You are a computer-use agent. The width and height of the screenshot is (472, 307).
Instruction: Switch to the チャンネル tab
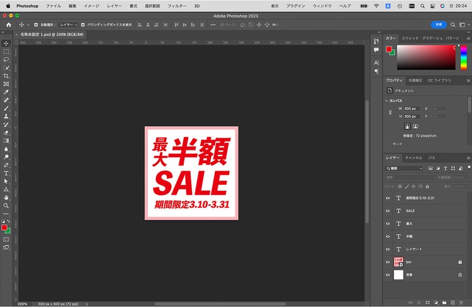pos(413,158)
